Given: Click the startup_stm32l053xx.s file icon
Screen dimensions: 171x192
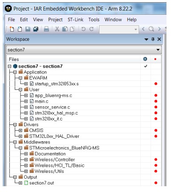Looking at the screenshot, I should click(x=32, y=84).
